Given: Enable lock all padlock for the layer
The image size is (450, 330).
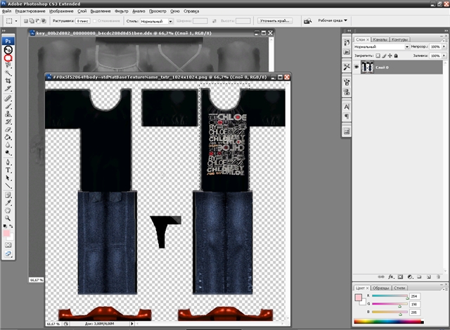Looking at the screenshot, I should (x=397, y=55).
